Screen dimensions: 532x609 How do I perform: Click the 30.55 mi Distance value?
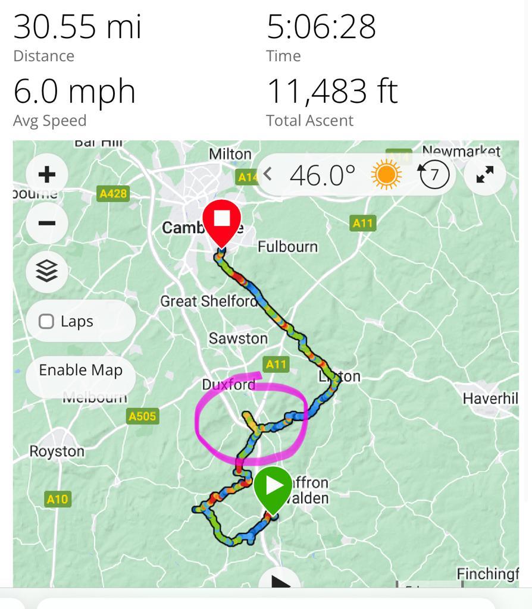point(77,27)
